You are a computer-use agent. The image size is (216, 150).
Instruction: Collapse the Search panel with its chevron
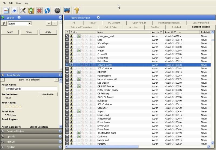pyautogui.click(x=60, y=18)
